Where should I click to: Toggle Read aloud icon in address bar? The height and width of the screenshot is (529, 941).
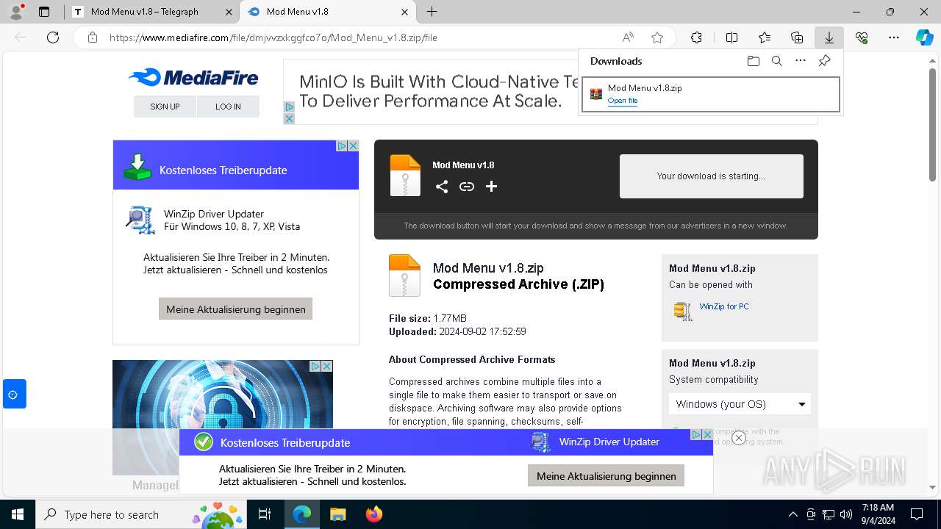point(628,37)
